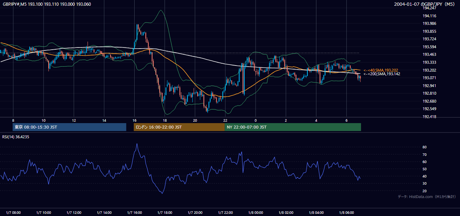Click the 1/7 16:00 time axis label

click(135, 212)
